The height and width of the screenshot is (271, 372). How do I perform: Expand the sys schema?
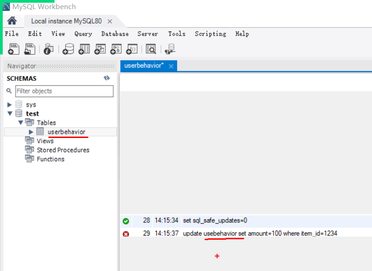[x=10, y=104]
